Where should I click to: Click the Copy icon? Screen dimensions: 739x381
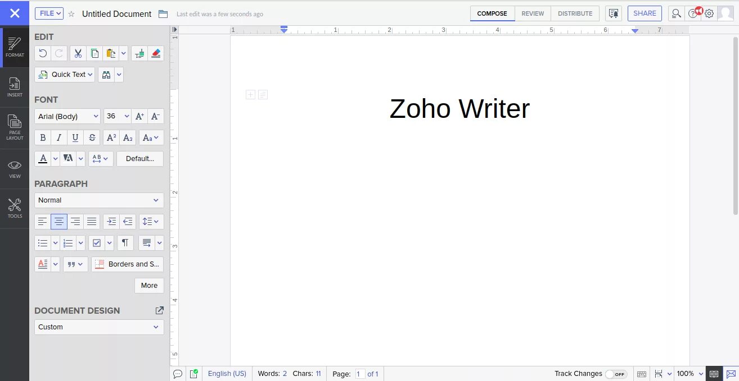[94, 53]
